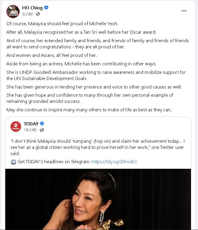Click the 3小时 post timestamp

click(27, 14)
